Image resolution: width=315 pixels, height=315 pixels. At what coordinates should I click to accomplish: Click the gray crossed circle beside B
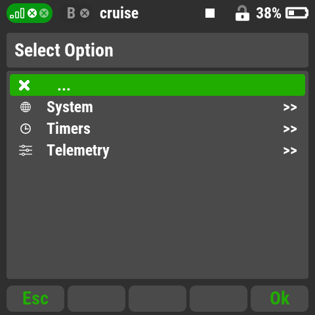point(85,13)
